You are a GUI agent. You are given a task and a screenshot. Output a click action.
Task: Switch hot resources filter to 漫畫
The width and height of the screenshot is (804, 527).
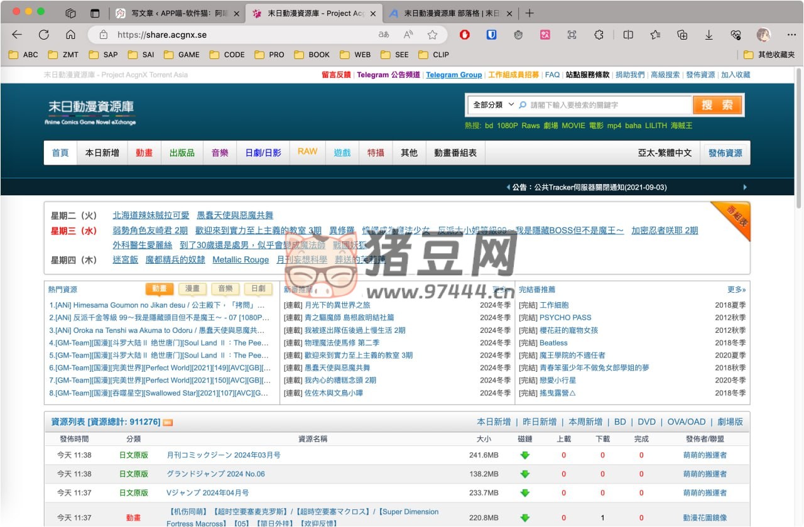(x=192, y=289)
